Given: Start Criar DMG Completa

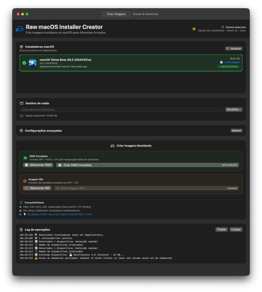Looking at the screenshot, I should point(147,165).
